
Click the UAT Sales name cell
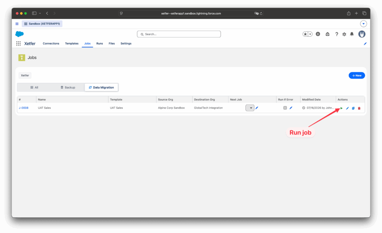pyautogui.click(x=44, y=108)
